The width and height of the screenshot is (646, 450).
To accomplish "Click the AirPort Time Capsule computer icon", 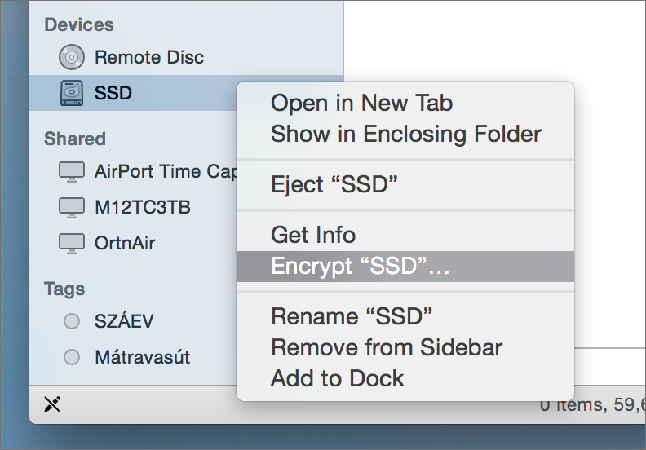I will click(72, 172).
